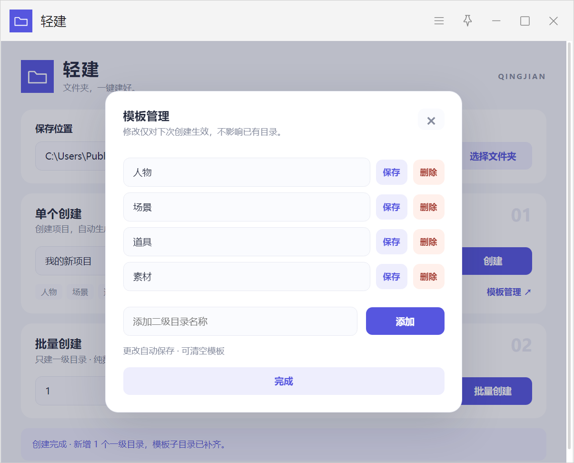Click the 单个创建 section heading
The image size is (574, 463).
point(59,213)
